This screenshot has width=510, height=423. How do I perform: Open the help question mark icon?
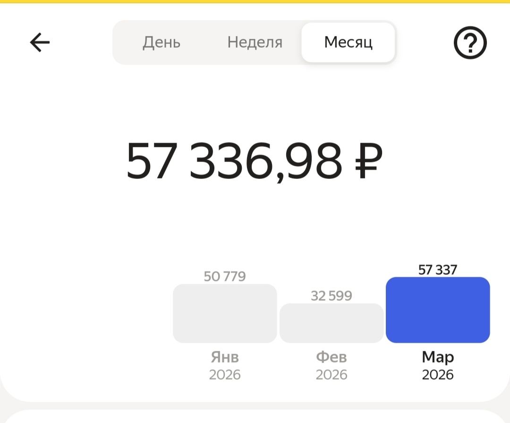[x=470, y=42]
